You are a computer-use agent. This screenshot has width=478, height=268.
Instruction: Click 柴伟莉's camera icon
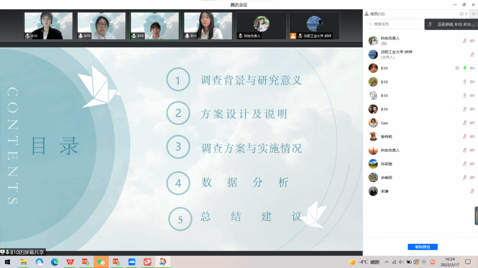(472, 136)
